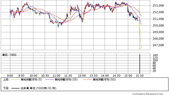Screen dimensions: 169x95
Task: Click the 60 volume axis label
Action: pos(154,66)
